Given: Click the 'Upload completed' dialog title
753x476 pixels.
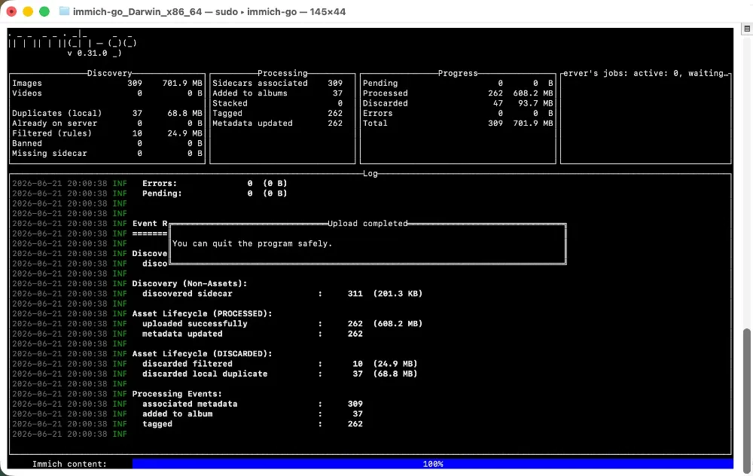Looking at the screenshot, I should 367,224.
